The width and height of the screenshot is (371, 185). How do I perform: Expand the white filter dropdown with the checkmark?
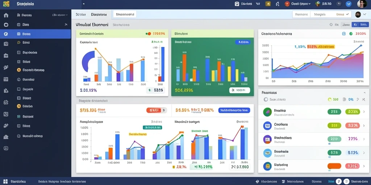331,14
